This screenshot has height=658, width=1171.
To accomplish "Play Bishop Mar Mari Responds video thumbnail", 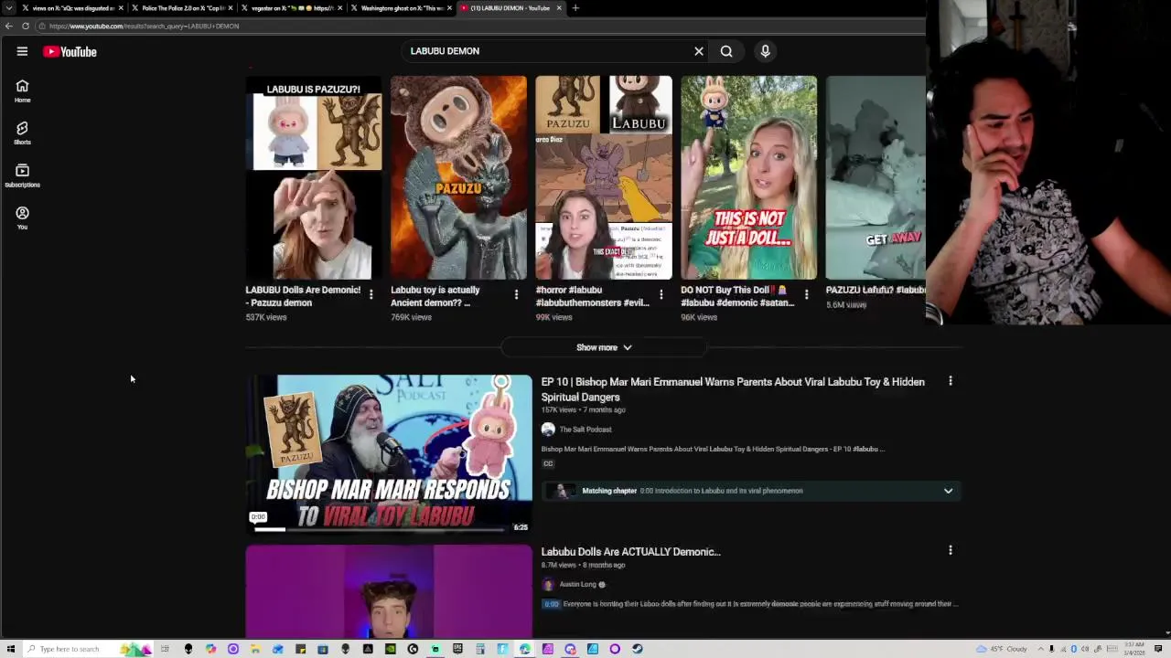I will pyautogui.click(x=389, y=453).
